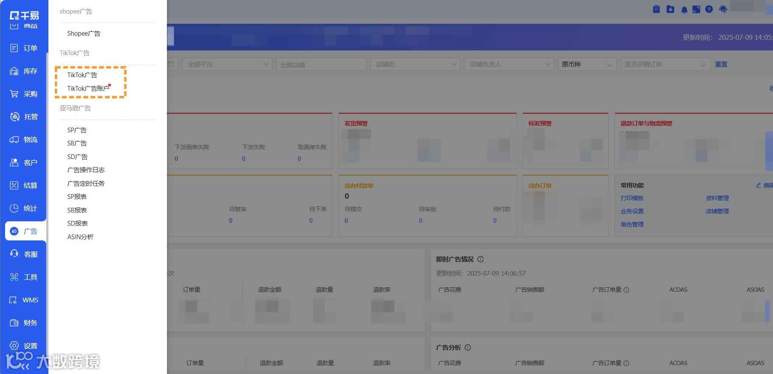Open SB报表 menu item
The image size is (773, 374).
coord(77,210)
